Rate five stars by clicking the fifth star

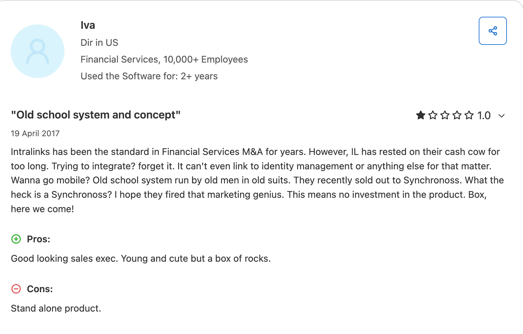469,115
